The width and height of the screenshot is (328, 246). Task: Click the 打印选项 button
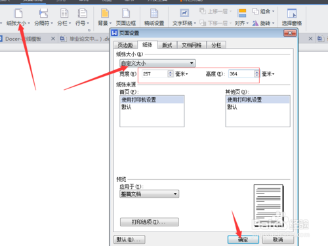(150, 222)
